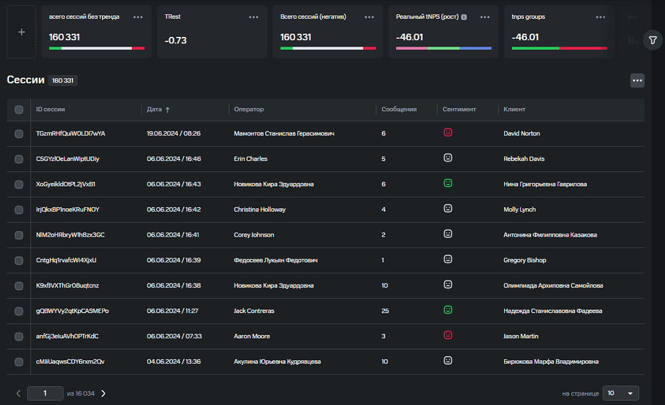
Task: Select checkbox for Jack Contreras session
Action: [19, 311]
